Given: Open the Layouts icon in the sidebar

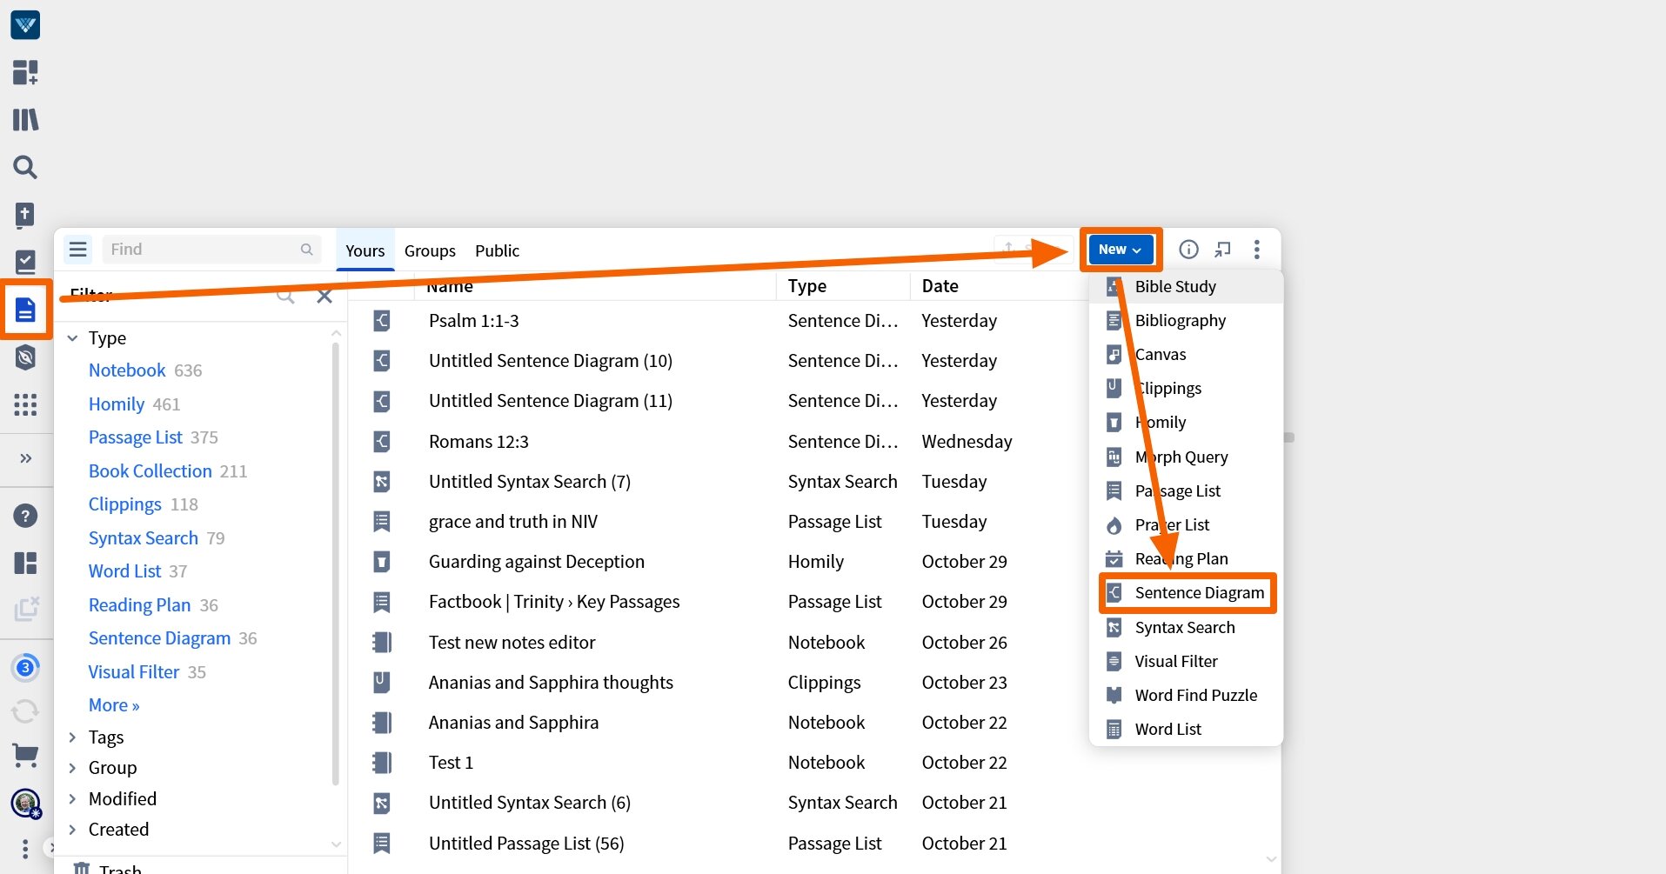Looking at the screenshot, I should tap(25, 563).
